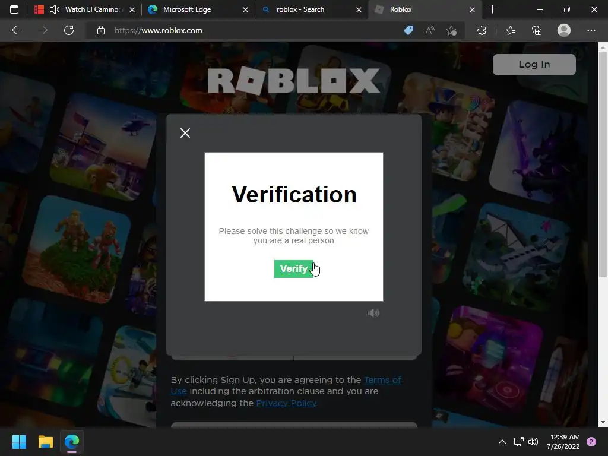The image size is (608, 456).
Task: Switch to audio challenge speaker icon
Action: click(373, 313)
